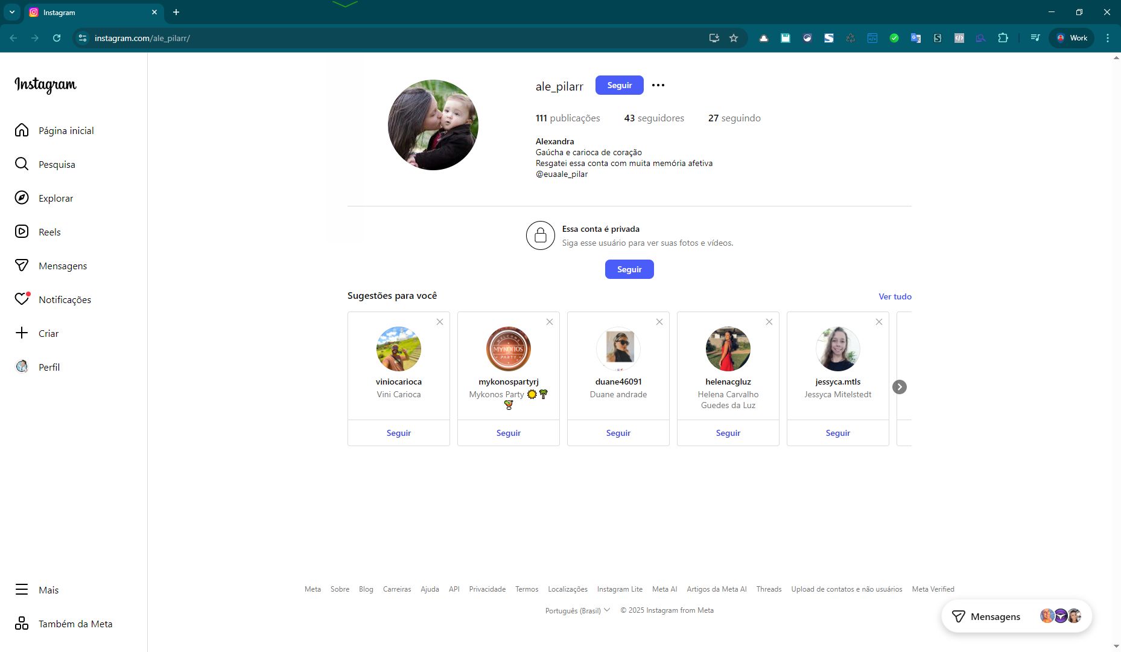
Task: Open the Work profile button
Action: (1072, 38)
